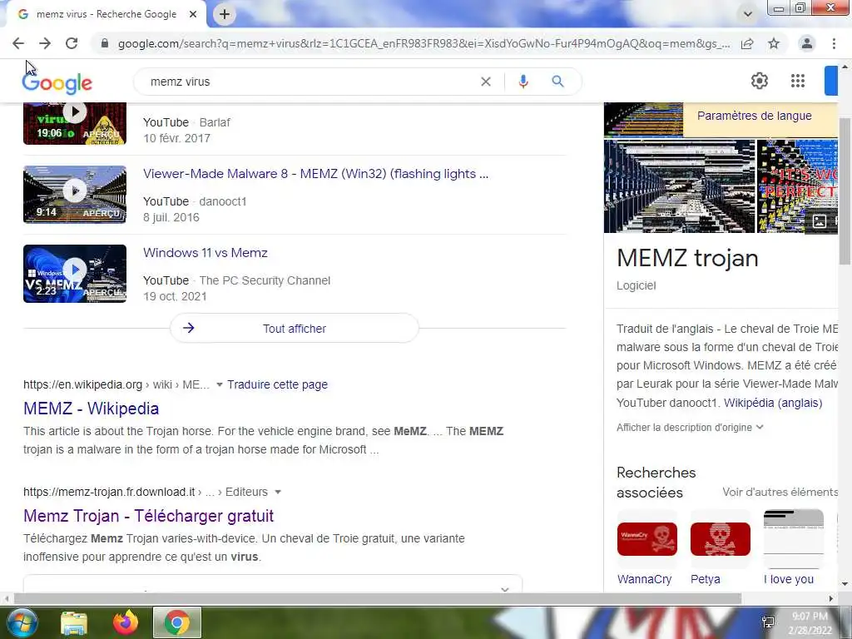Go back to the previous page

(18, 43)
